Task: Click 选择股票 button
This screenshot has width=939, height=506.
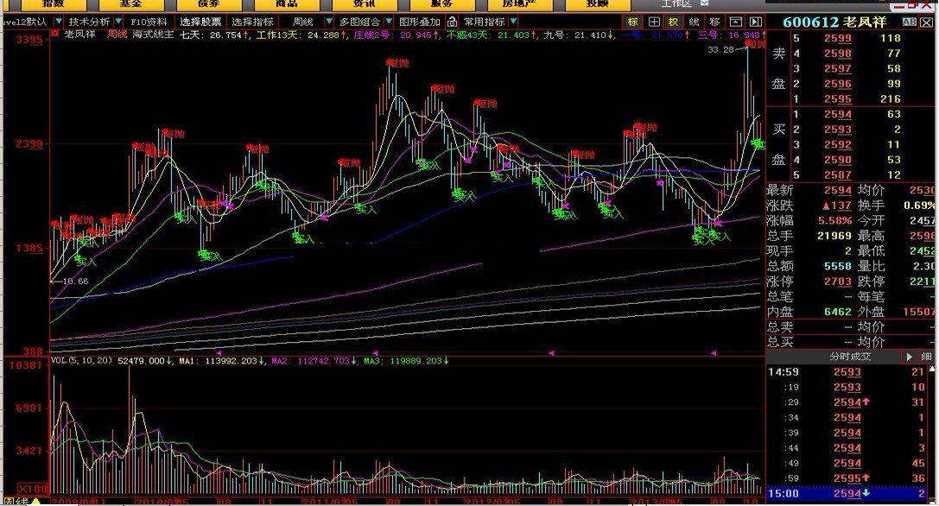Action: pyautogui.click(x=200, y=22)
